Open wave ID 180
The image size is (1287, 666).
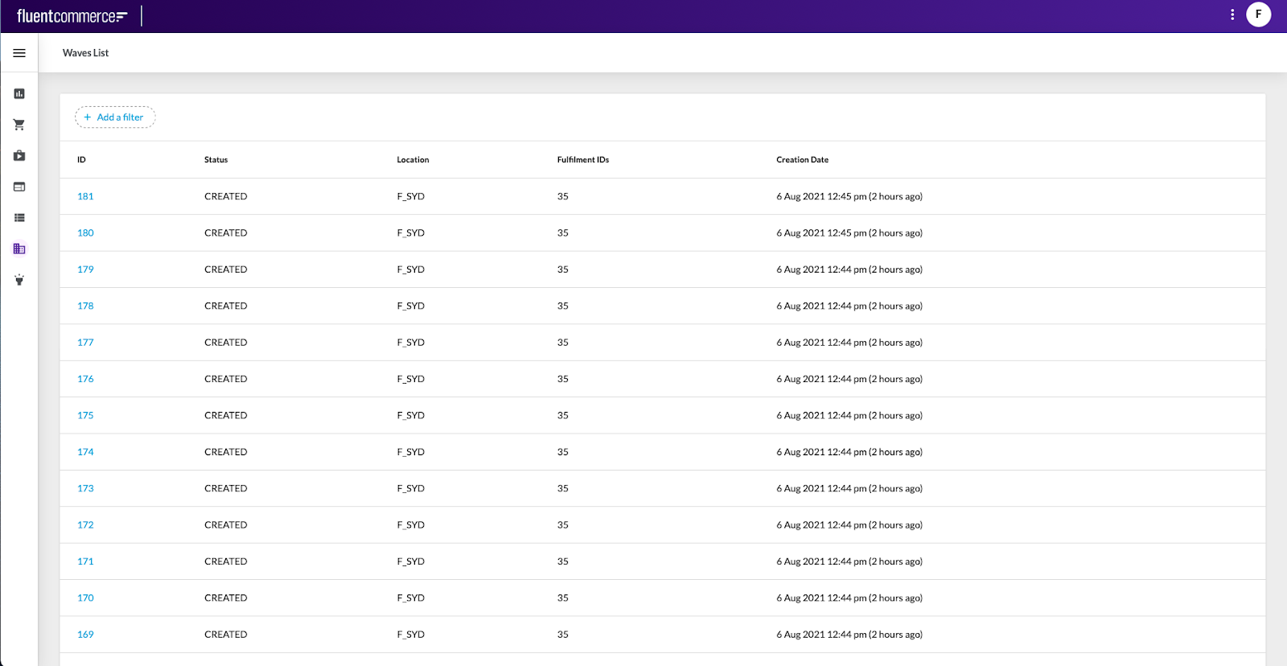pyautogui.click(x=85, y=233)
